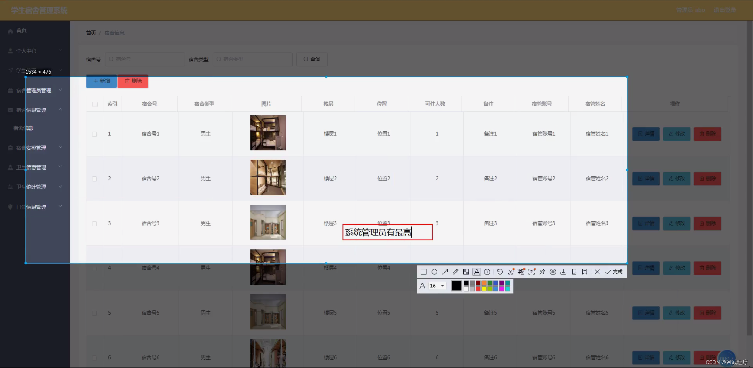The height and width of the screenshot is (368, 753).
Task: Pin the screenshot to screen
Action: pos(542,272)
